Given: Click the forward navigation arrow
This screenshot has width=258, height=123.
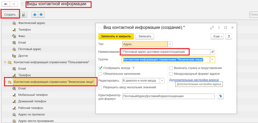Looking at the screenshot, I should click(14, 4).
